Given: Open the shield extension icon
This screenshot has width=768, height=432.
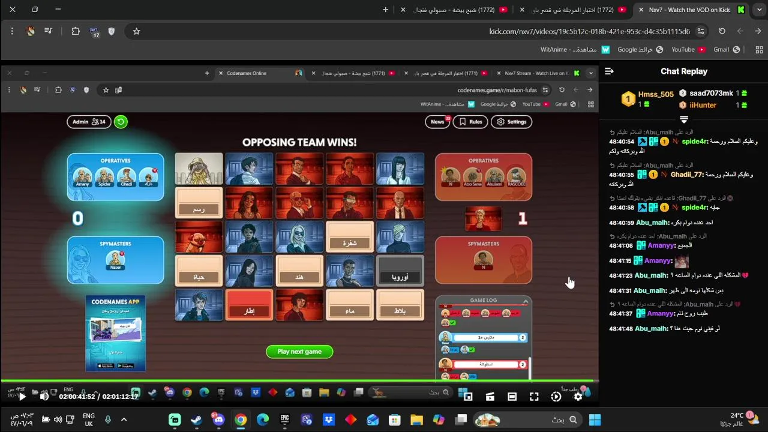Looking at the screenshot, I should click(x=111, y=31).
